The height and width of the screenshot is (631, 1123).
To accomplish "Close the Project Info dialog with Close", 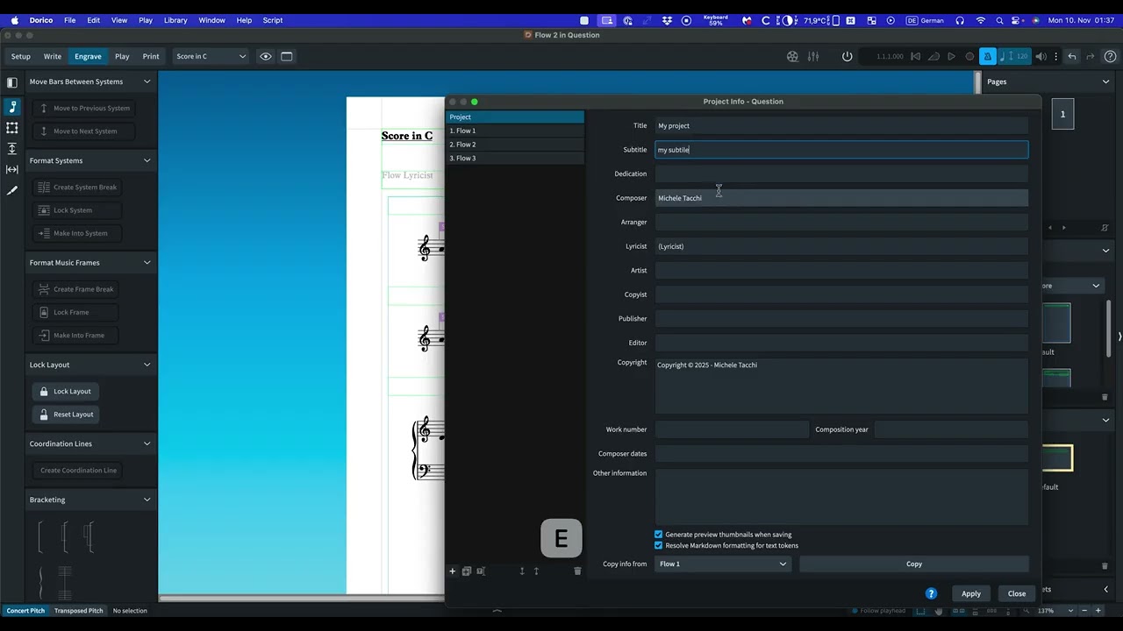I will (1017, 593).
